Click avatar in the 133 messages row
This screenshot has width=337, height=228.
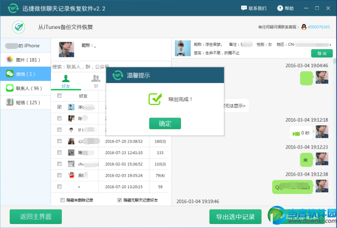coord(71,153)
